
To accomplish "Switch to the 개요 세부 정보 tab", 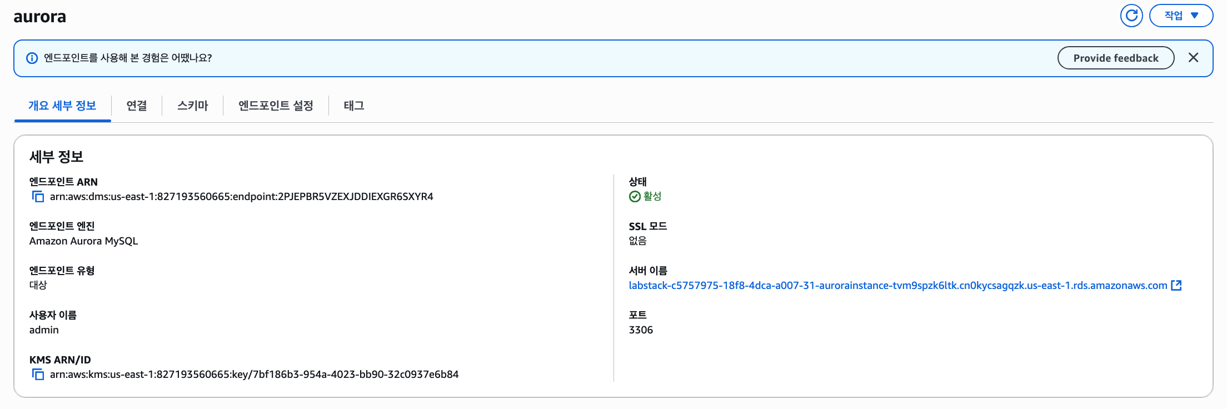I will point(62,106).
